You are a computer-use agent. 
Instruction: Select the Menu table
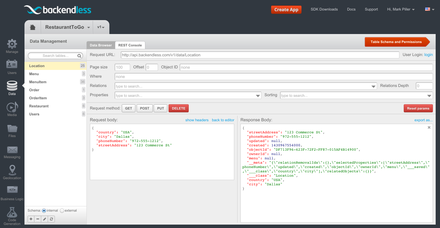tap(56, 74)
